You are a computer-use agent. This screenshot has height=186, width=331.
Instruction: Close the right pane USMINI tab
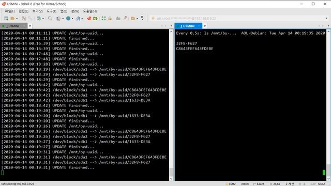pyautogui.click(x=199, y=26)
